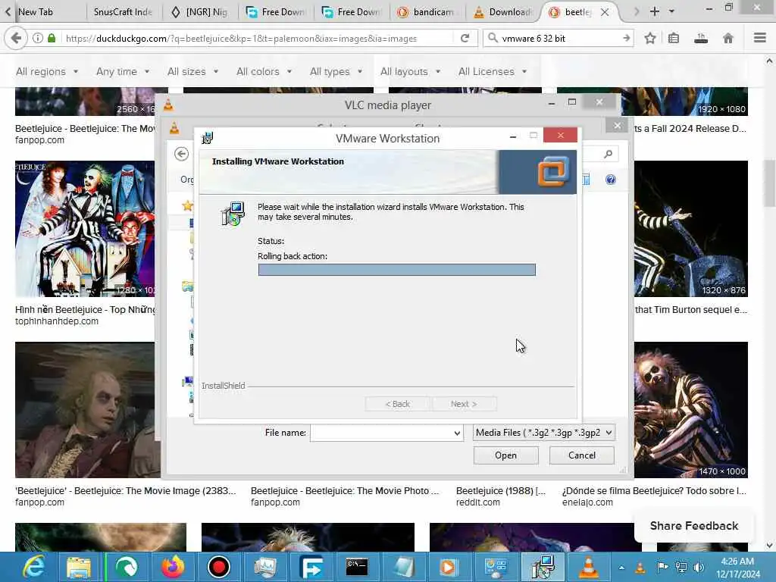Screen dimensions: 776x582
Task: Open the All colors filter dropdown
Action: click(x=264, y=72)
